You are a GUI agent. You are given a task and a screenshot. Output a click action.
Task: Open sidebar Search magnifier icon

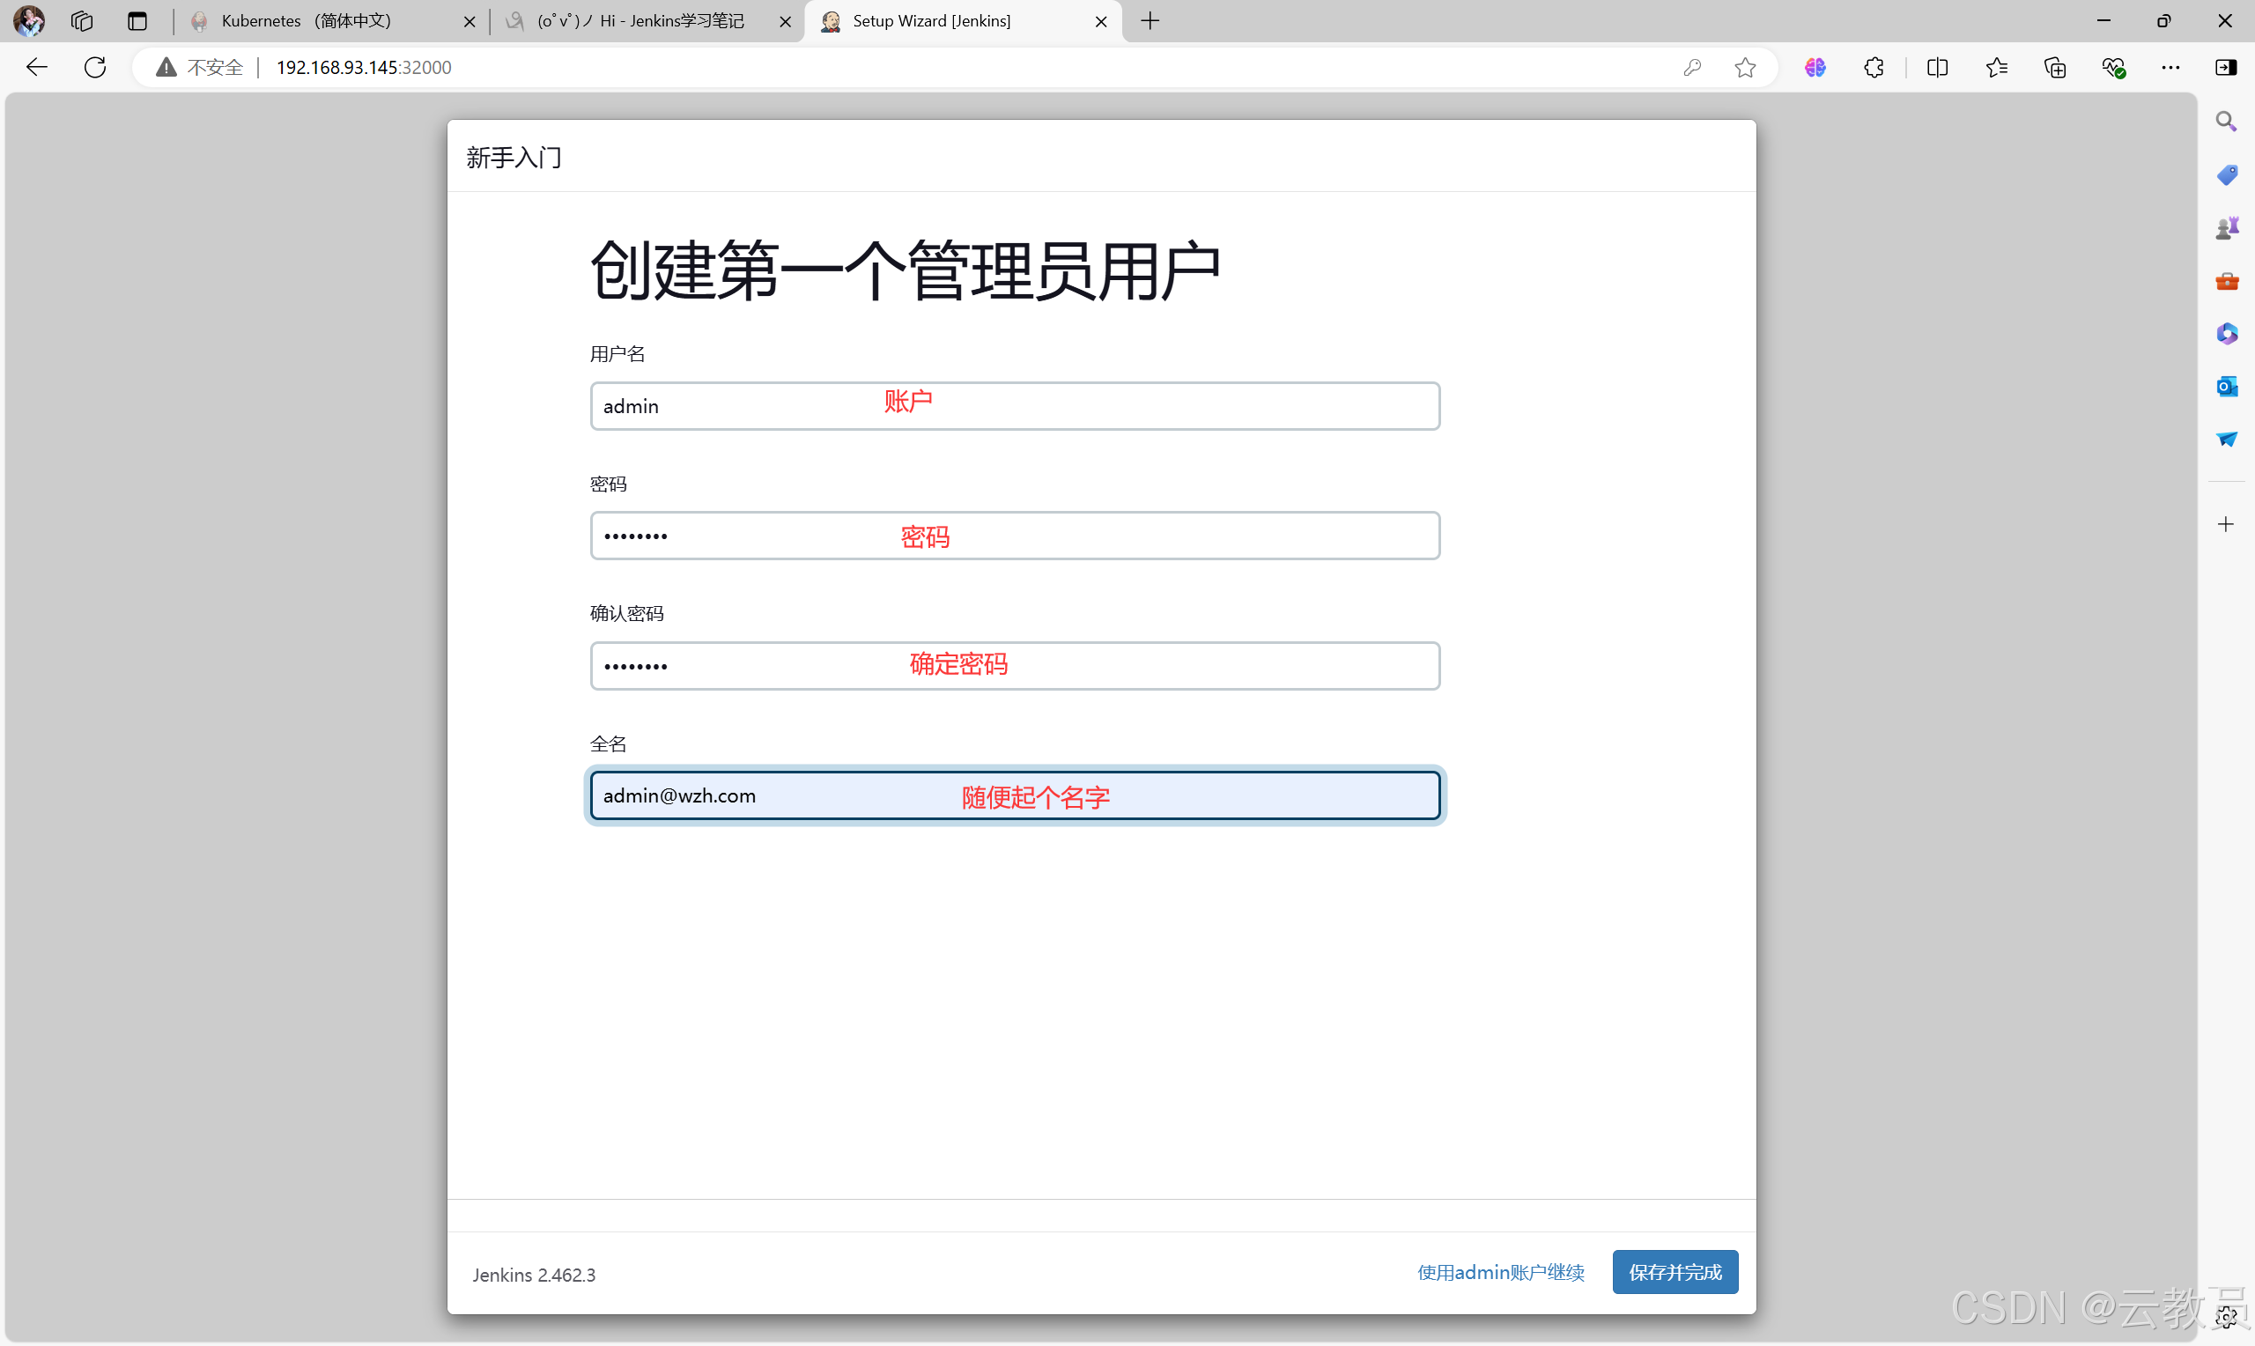coord(2226,122)
